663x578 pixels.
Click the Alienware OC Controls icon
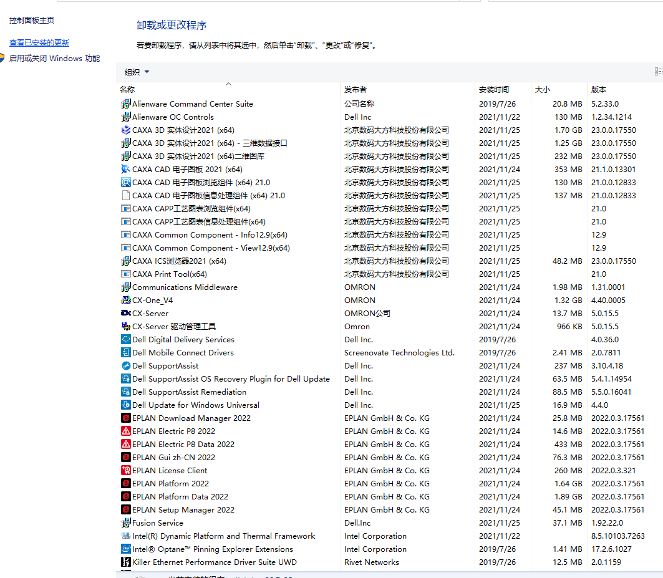click(125, 117)
